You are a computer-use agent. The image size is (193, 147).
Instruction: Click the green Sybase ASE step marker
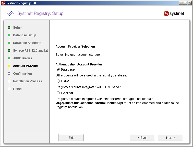coord(9,51)
